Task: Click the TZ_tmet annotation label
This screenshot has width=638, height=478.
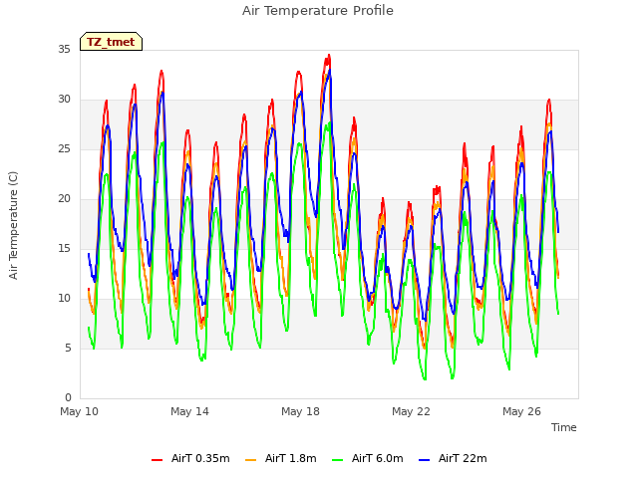Action: [111, 42]
